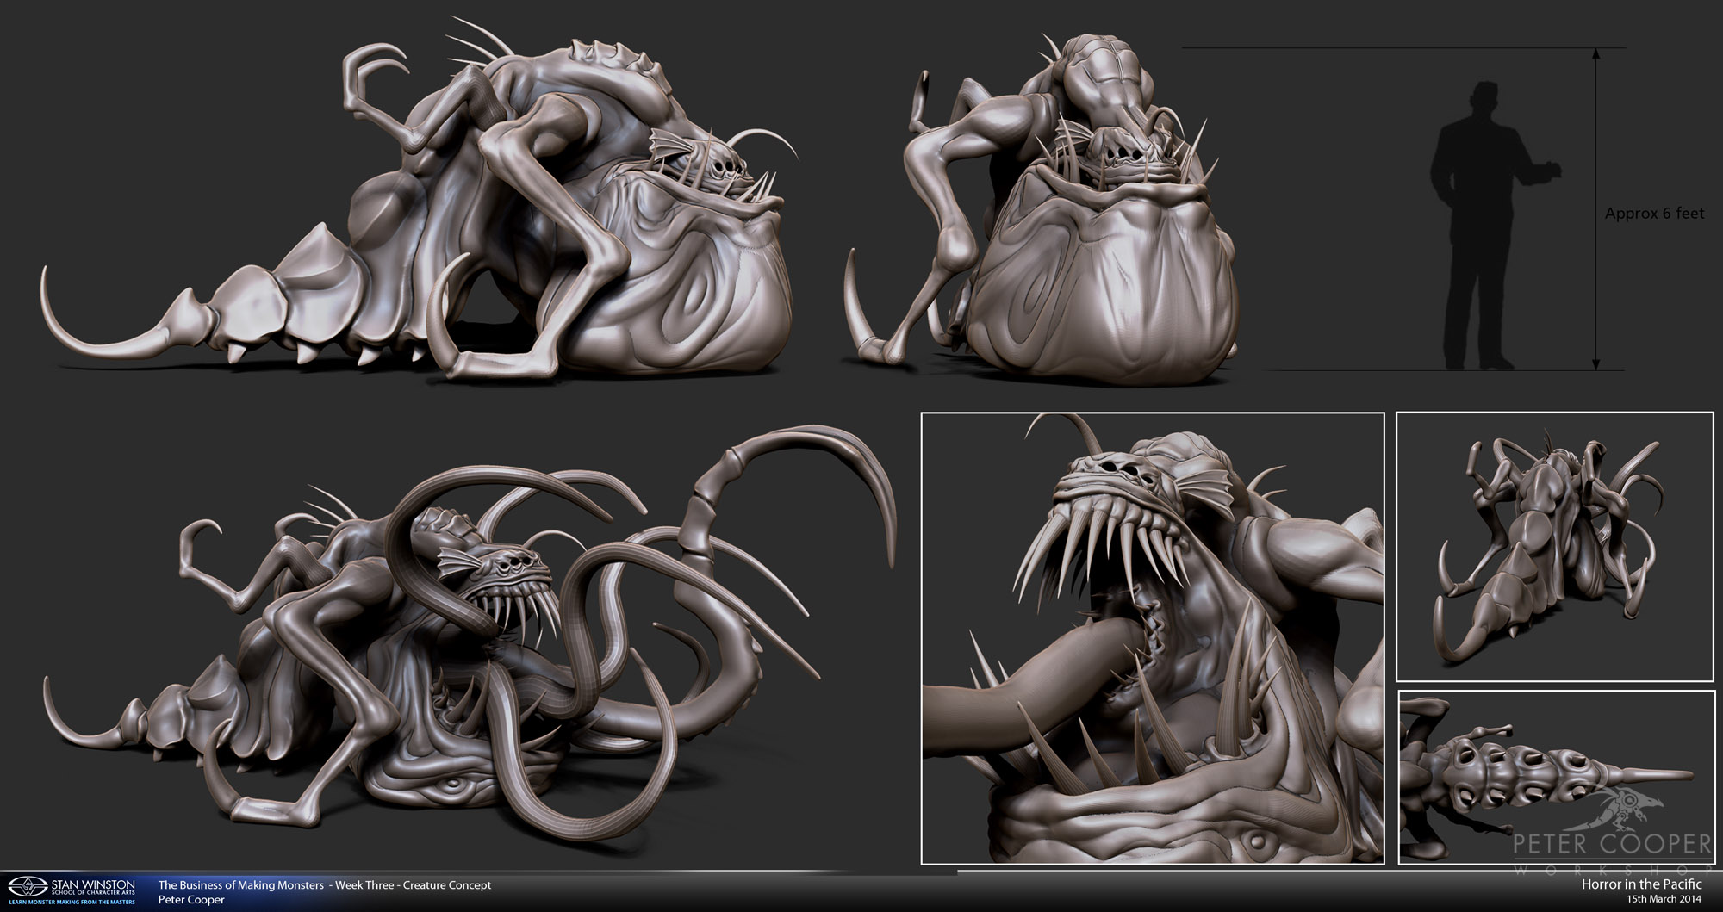Viewport: 1723px width, 912px height.
Task: Open the framed close-up of the creature's mouth
Action: tap(1153, 638)
